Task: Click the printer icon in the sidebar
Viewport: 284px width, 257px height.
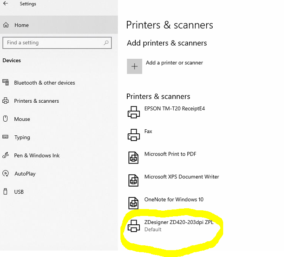Action: click(5, 101)
